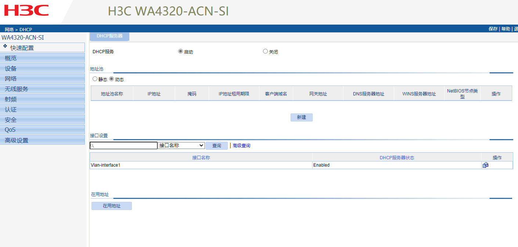Click the WA4320-ACN-SI device tree root
The height and width of the screenshot is (247, 518).
coord(23,37)
